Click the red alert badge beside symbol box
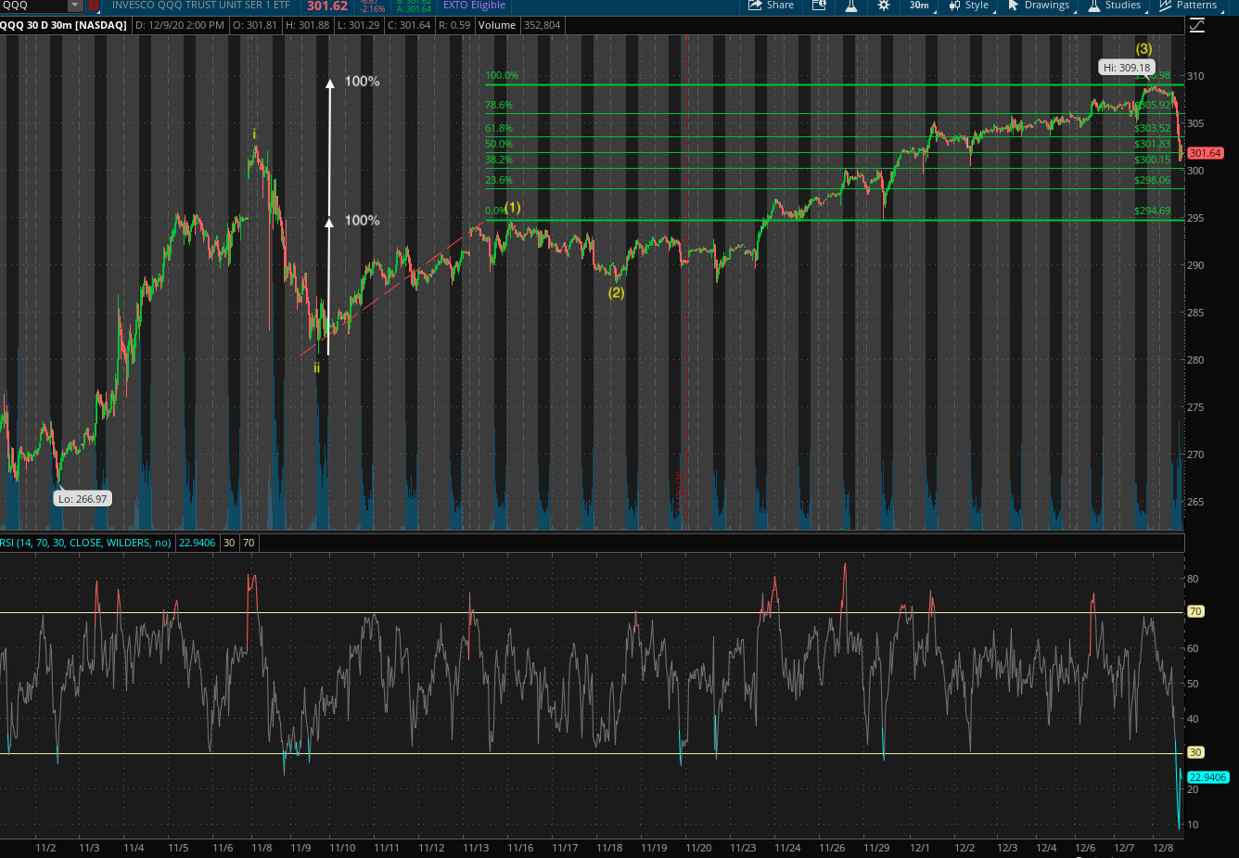Viewport: 1239px width, 858px height. click(x=93, y=6)
